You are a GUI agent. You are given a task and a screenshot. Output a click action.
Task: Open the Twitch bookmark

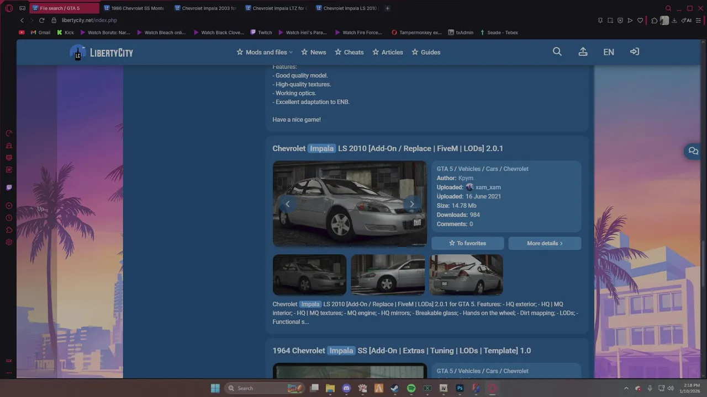pos(261,33)
